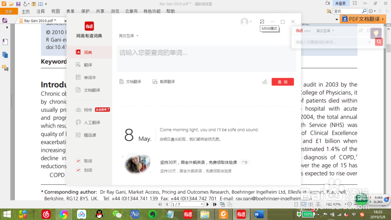The width and height of the screenshot is (391, 220).
Task: Toggle the 取词 word capture checkbox
Action: 78,161
